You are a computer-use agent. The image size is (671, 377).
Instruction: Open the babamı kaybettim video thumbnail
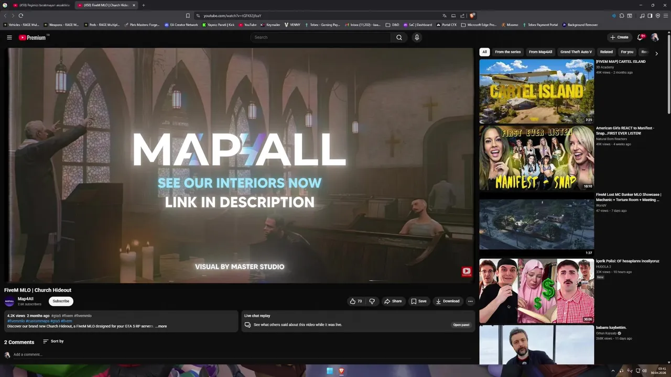click(537, 345)
